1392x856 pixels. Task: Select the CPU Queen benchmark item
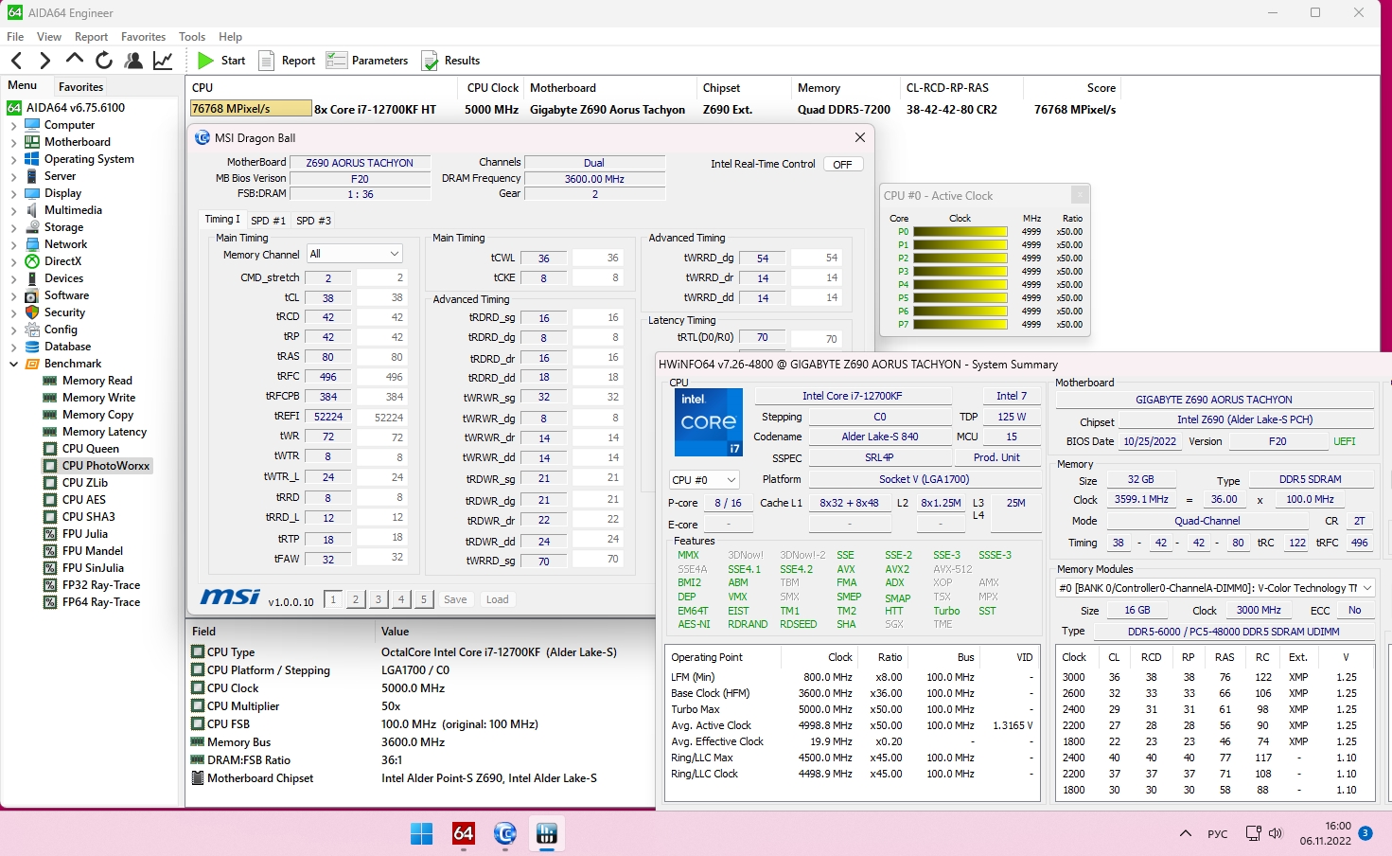tap(90, 449)
